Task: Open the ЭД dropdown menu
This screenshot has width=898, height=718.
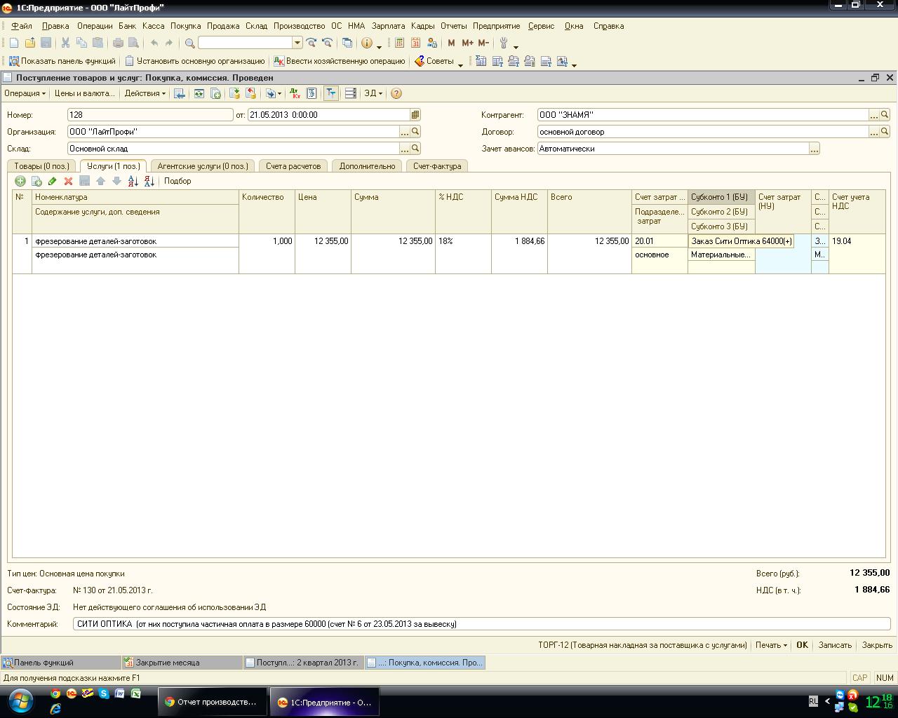Action: pos(373,93)
